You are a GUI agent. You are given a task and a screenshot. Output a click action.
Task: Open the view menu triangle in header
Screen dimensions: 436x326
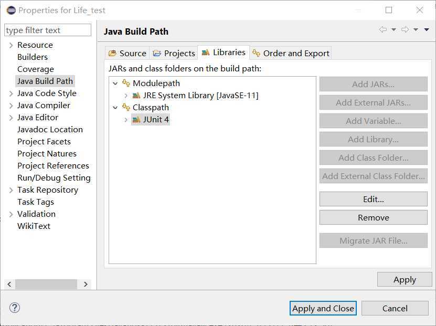(427, 30)
